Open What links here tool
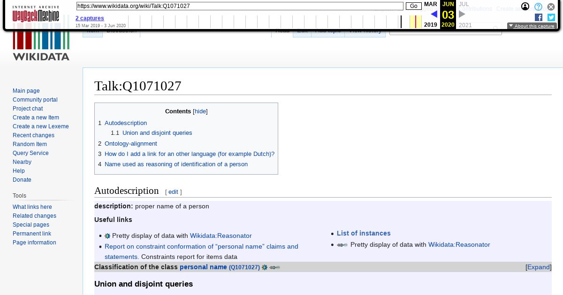Image resolution: width=563 pixels, height=295 pixels. click(x=32, y=207)
